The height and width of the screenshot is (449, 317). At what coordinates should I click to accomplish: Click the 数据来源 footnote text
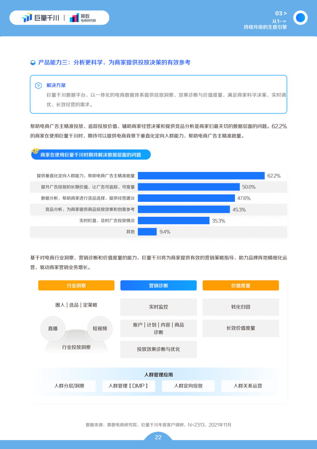pos(158,425)
